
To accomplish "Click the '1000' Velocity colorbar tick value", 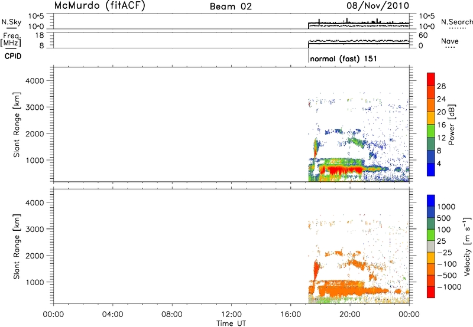I will (446, 207).
